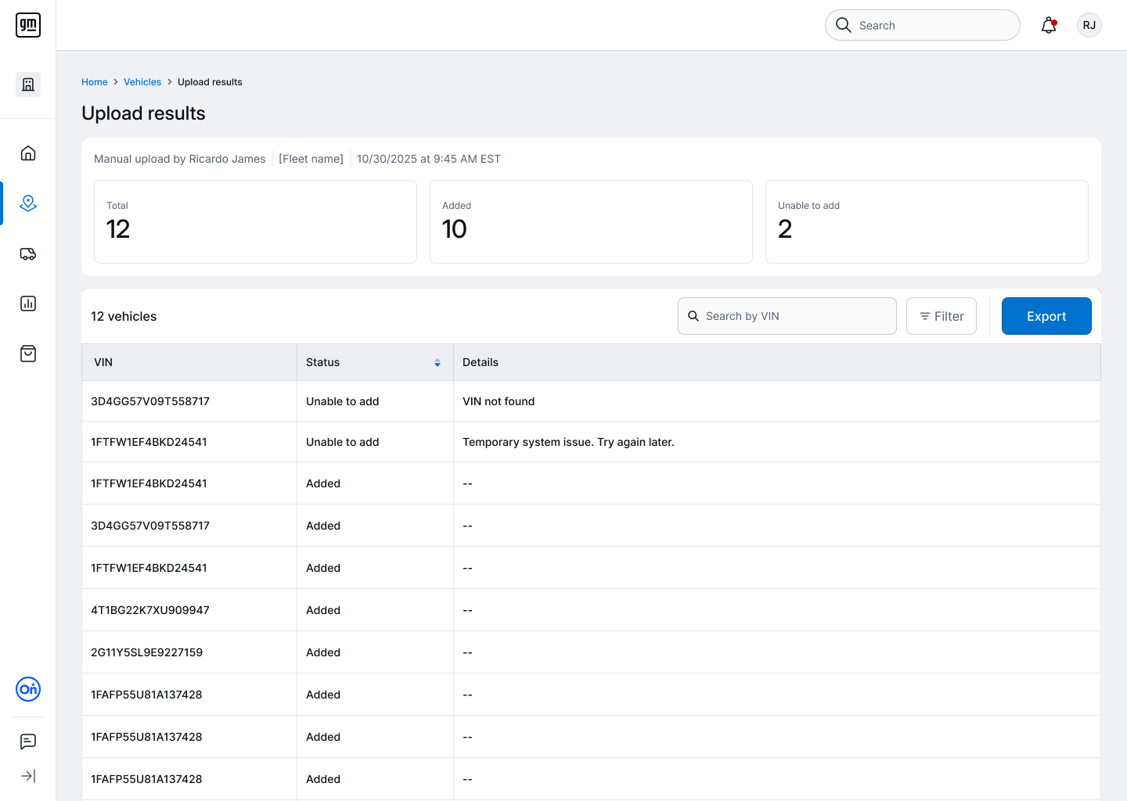This screenshot has height=801, width=1127.
Task: Open the shopping bag sidebar icon
Action: 28,354
